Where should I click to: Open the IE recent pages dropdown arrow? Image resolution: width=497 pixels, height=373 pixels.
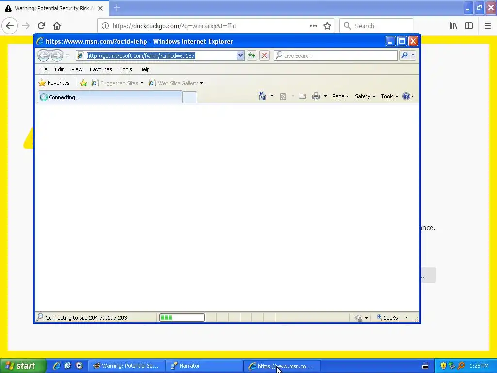click(67, 56)
